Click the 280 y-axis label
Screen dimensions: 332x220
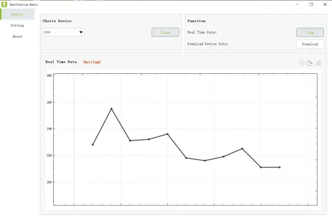click(49, 76)
